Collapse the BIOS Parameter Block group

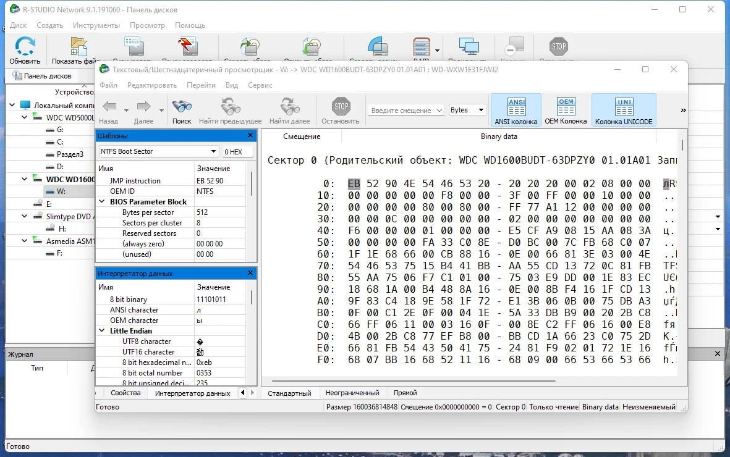102,201
